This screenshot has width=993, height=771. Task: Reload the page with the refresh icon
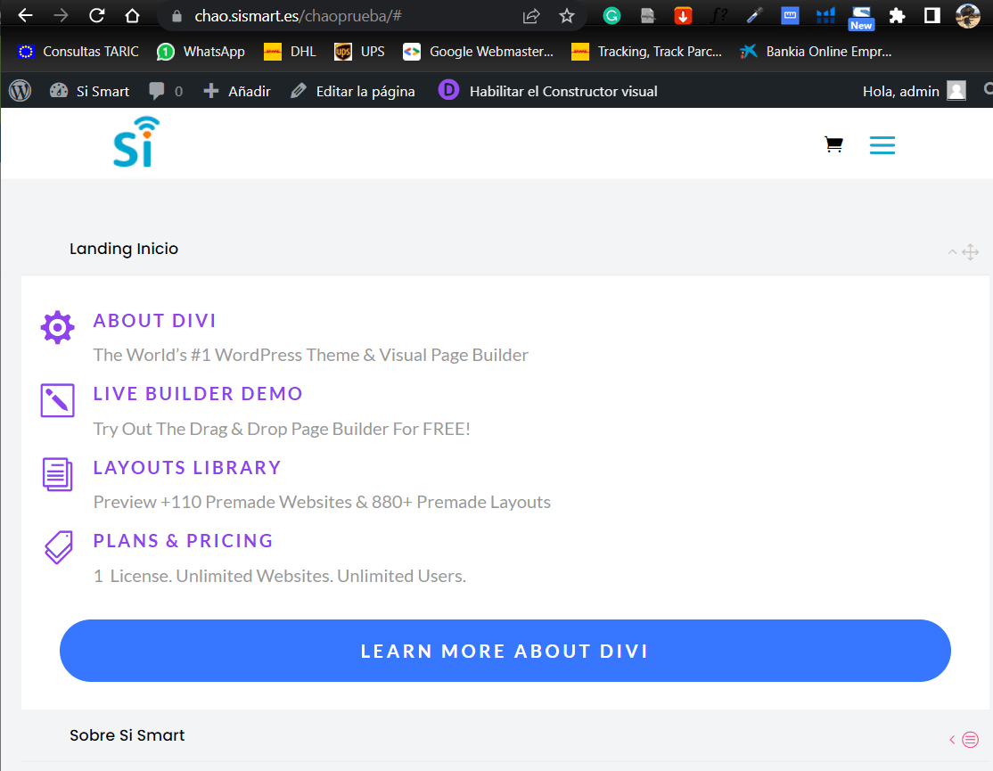pyautogui.click(x=97, y=15)
